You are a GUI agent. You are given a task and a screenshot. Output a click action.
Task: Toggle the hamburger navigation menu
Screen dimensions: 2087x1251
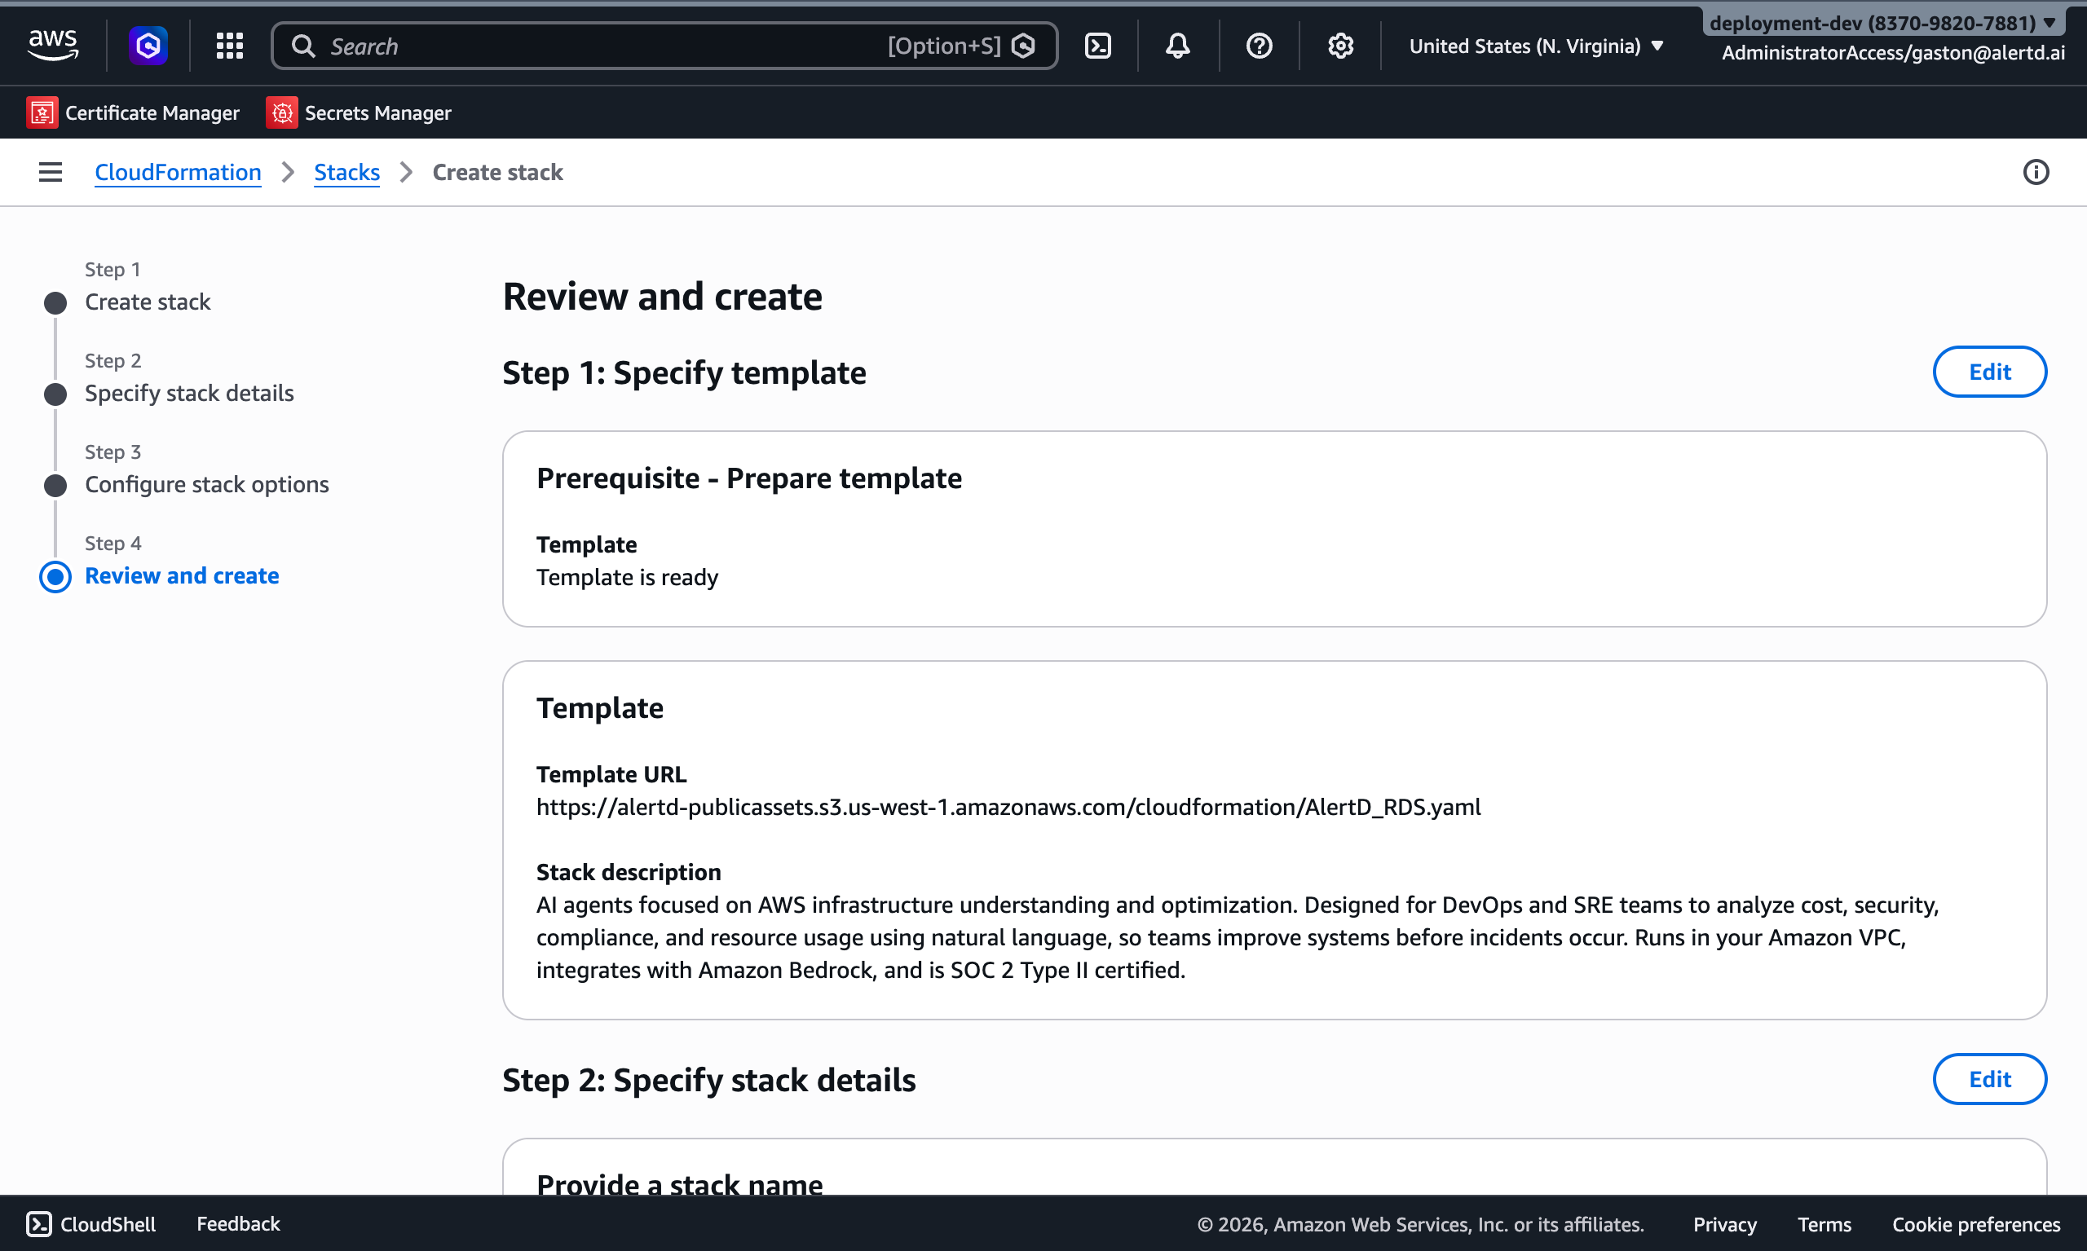[x=51, y=172]
